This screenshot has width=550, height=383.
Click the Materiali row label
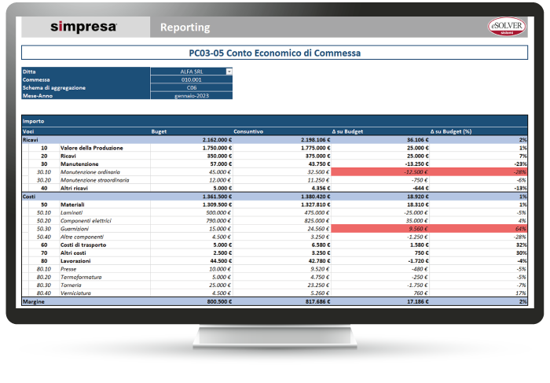click(73, 204)
